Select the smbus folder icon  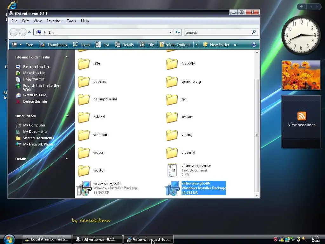point(172,117)
